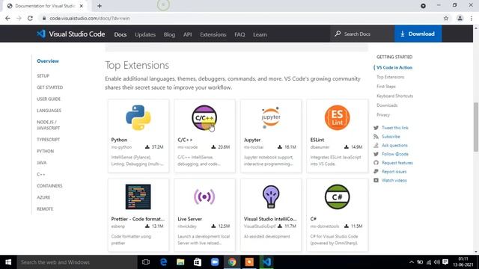Open the Prettier extension icon
479x269 pixels.
coord(138,197)
